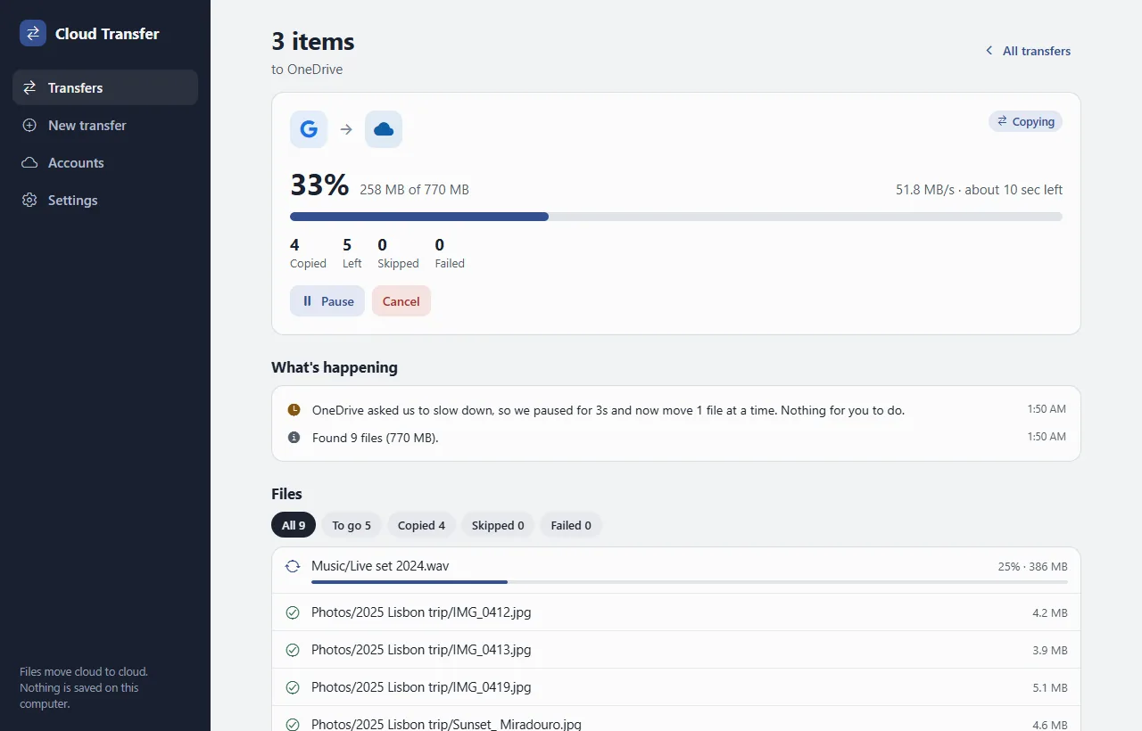Pause the transfer
The height and width of the screenshot is (731, 1142).
pos(327,300)
